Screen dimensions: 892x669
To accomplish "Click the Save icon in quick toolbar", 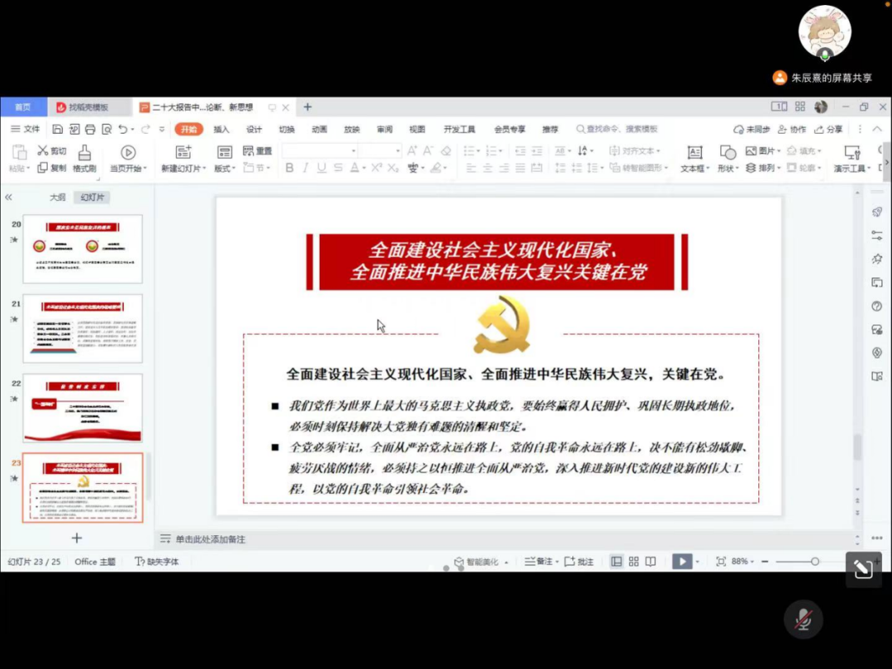I will (x=58, y=129).
